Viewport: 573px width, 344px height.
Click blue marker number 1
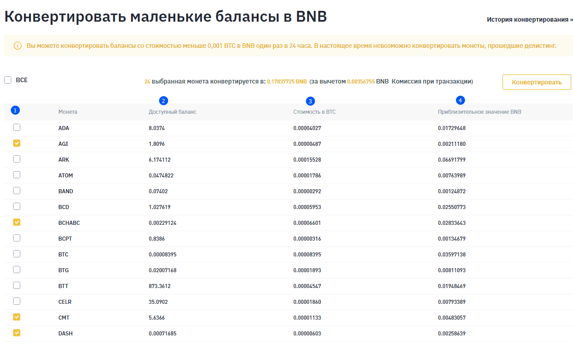point(15,110)
